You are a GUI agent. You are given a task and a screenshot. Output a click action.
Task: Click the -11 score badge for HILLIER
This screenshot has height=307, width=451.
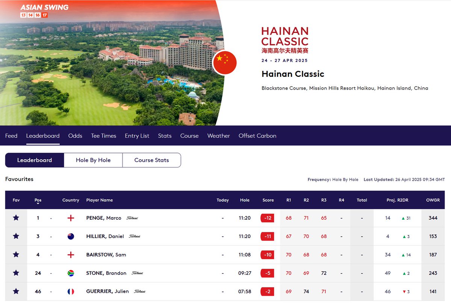tap(268, 236)
